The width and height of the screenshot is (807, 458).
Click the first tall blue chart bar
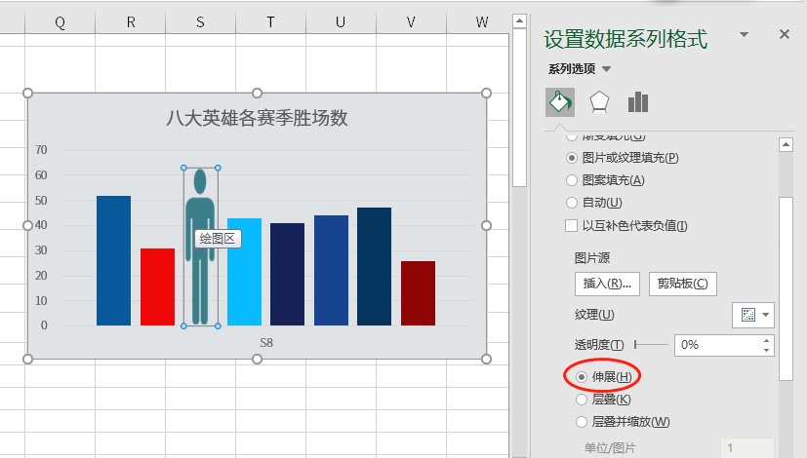point(114,260)
